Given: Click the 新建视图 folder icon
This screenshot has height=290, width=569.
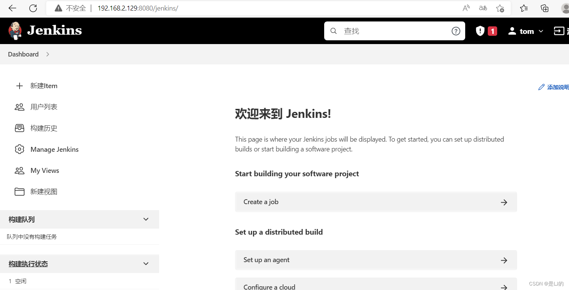Looking at the screenshot, I should click(x=20, y=192).
